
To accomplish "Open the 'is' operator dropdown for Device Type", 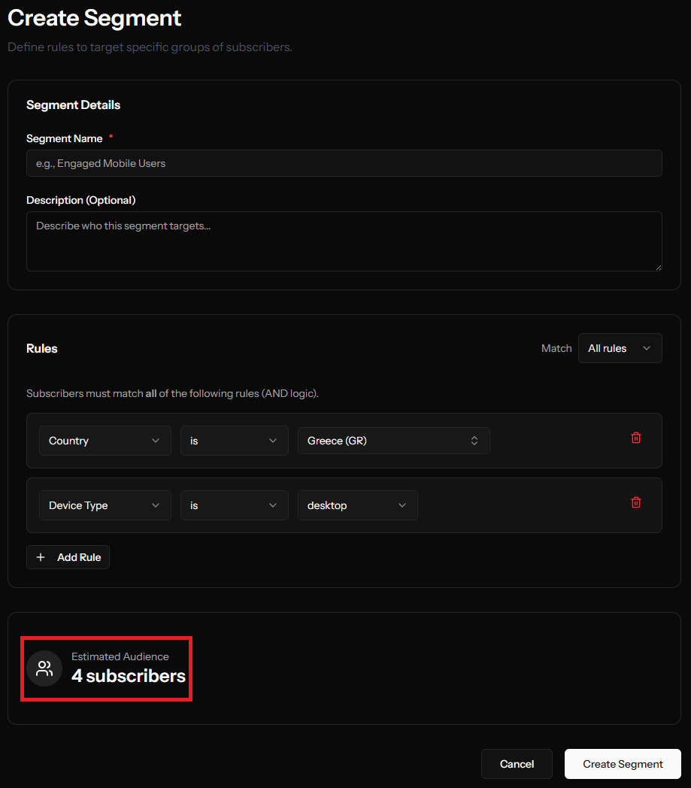I will pyautogui.click(x=234, y=505).
